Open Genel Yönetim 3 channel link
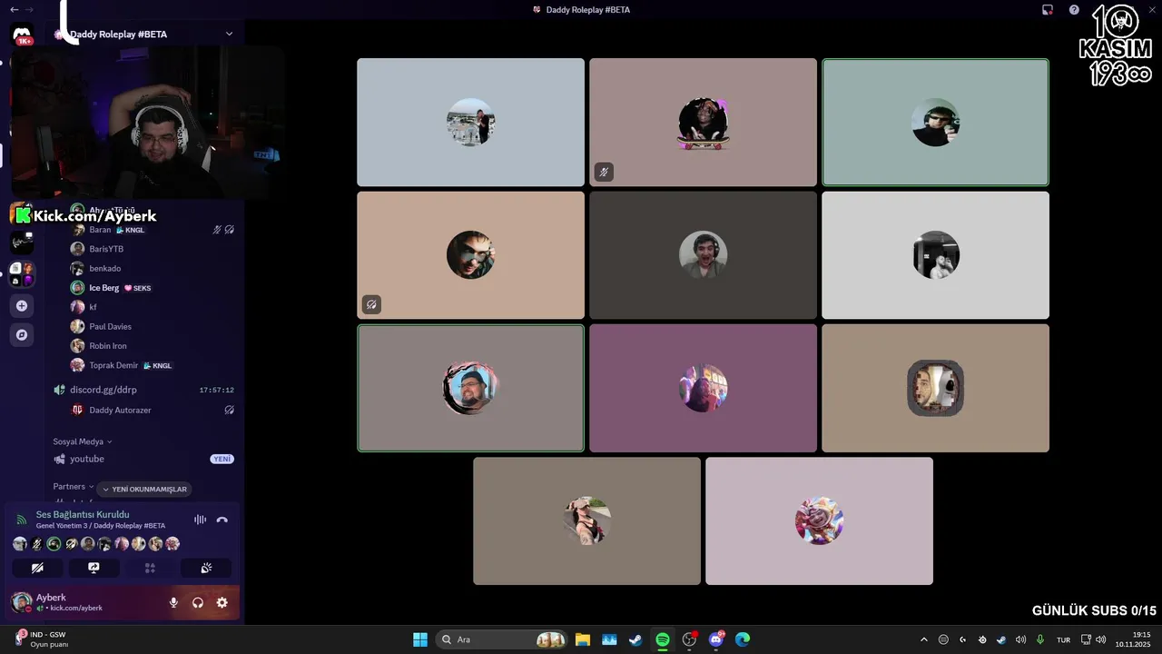The image size is (1162, 654). (101, 526)
